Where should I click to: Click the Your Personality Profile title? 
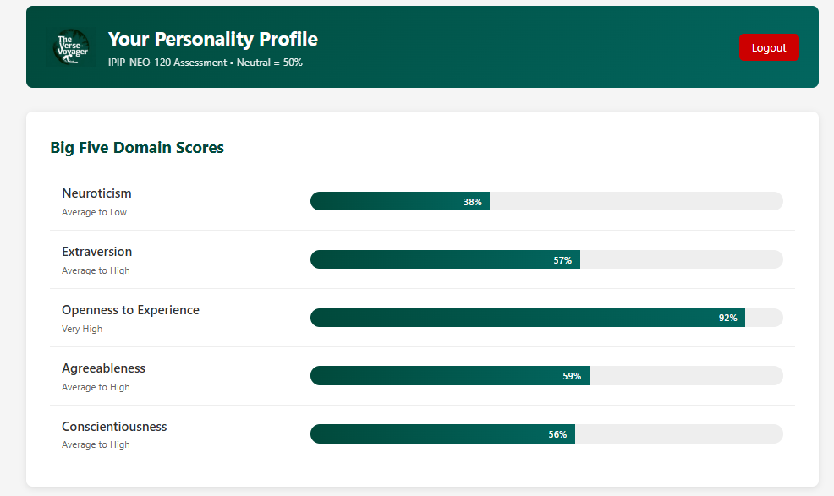(212, 39)
